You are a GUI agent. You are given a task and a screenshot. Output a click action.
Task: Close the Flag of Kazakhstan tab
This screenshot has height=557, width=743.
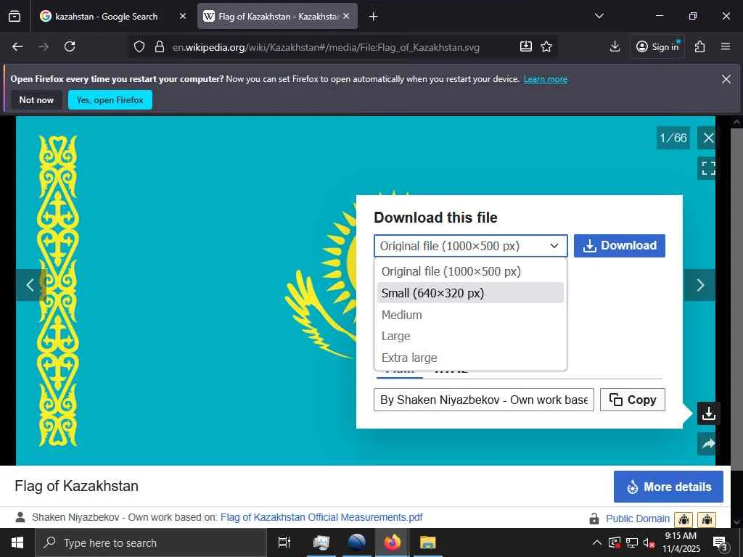346,16
